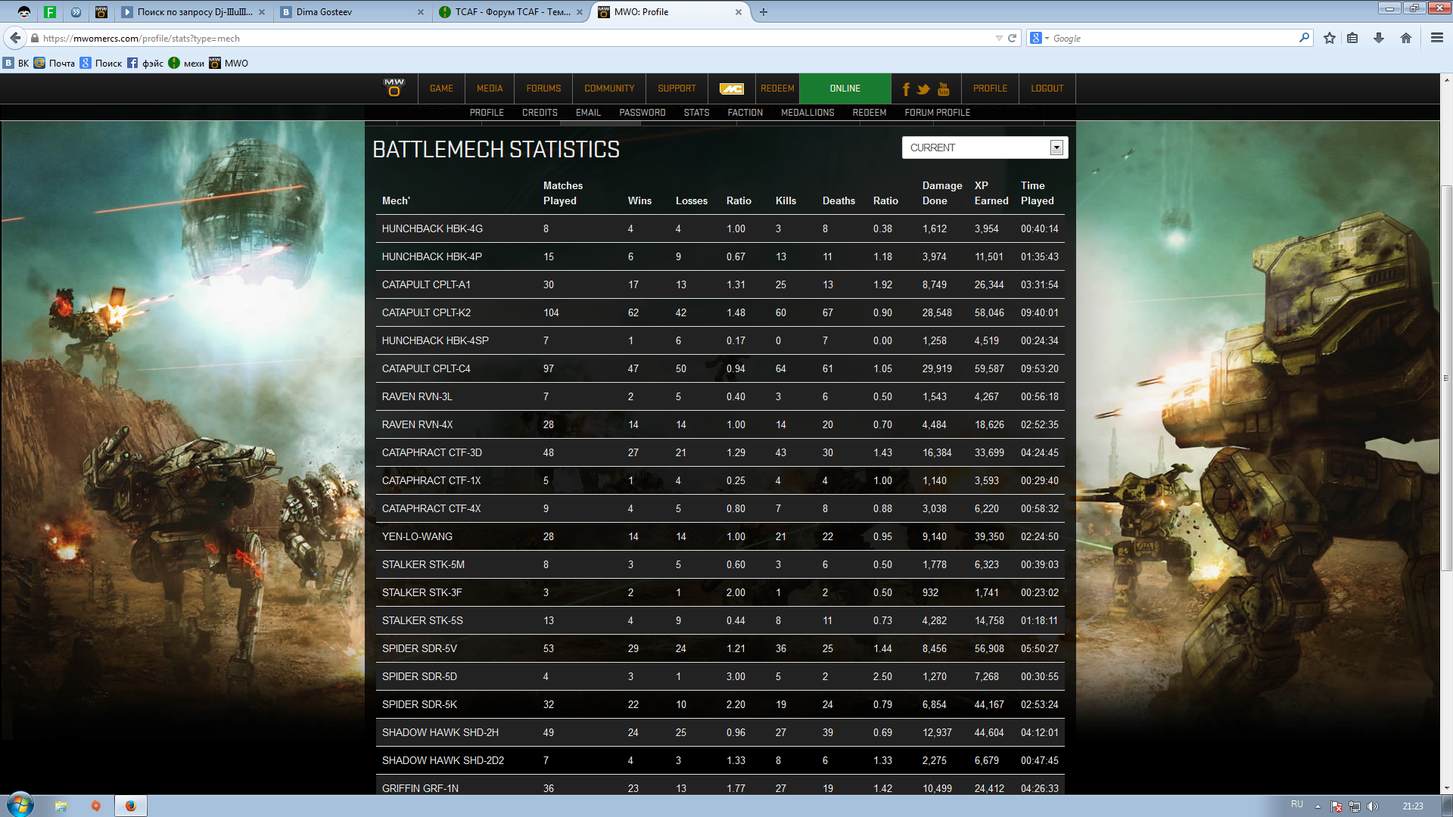
Task: Click the clock in the system tray
Action: click(1412, 806)
